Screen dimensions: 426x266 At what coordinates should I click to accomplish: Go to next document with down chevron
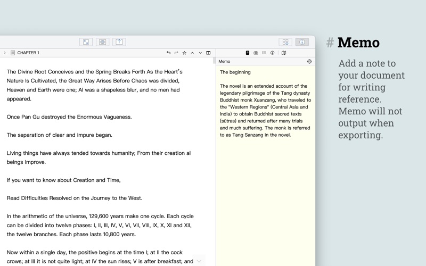pyautogui.click(x=200, y=53)
